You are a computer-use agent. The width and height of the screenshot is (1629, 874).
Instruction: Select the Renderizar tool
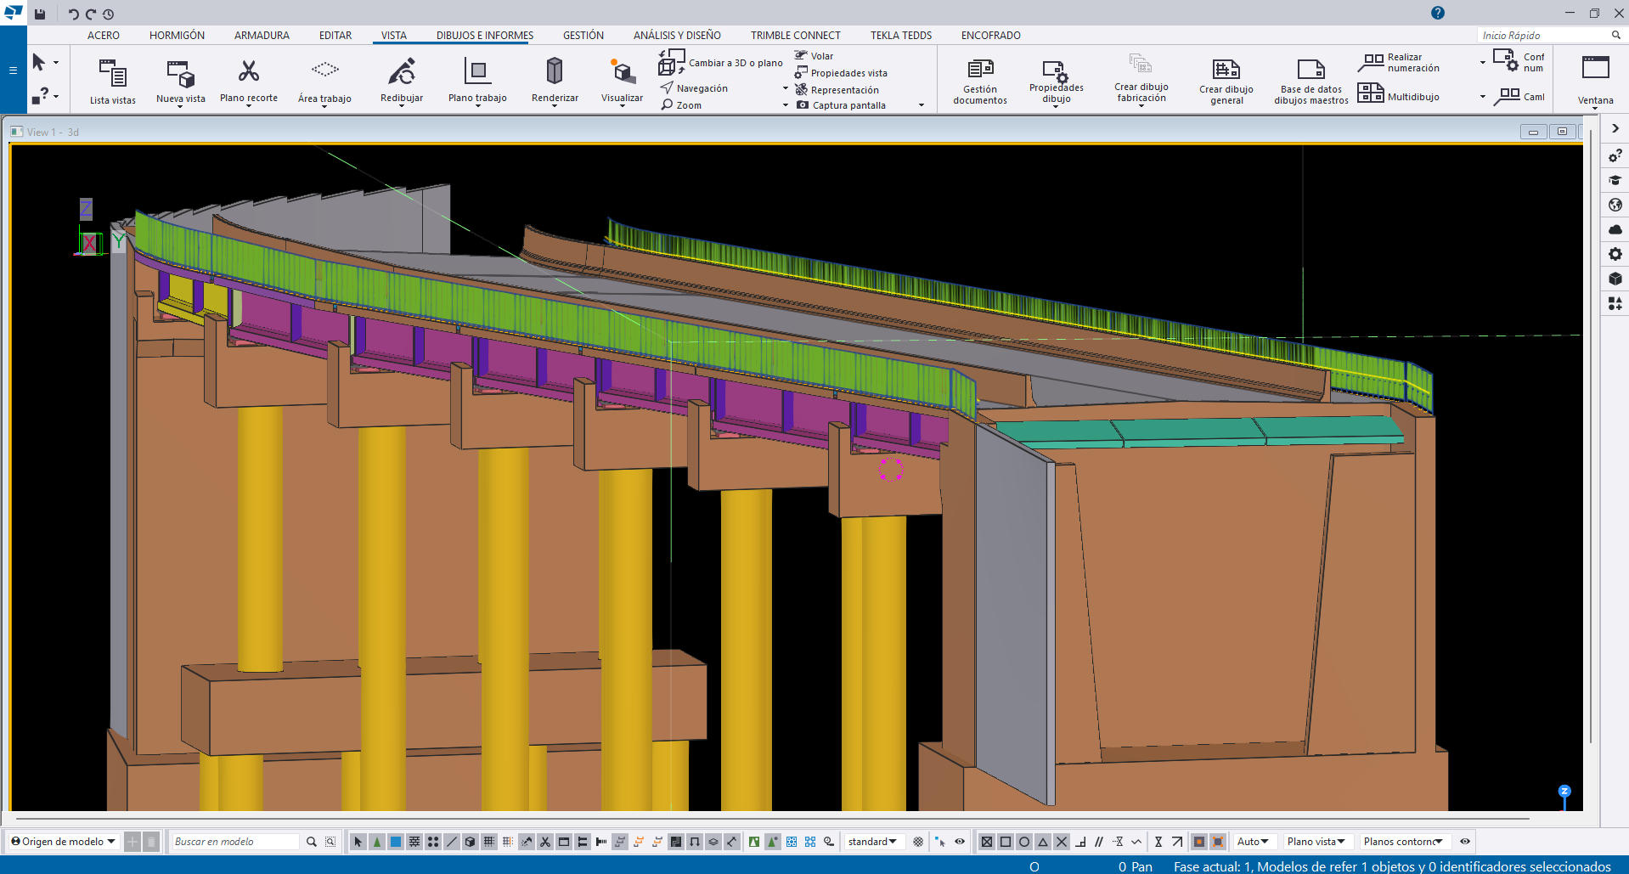coord(554,71)
